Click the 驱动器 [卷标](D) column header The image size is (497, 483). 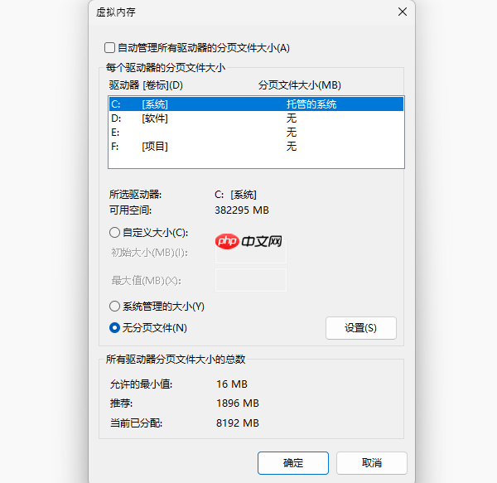146,85
